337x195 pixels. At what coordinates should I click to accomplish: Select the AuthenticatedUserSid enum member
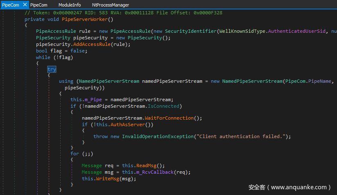coord(298,31)
